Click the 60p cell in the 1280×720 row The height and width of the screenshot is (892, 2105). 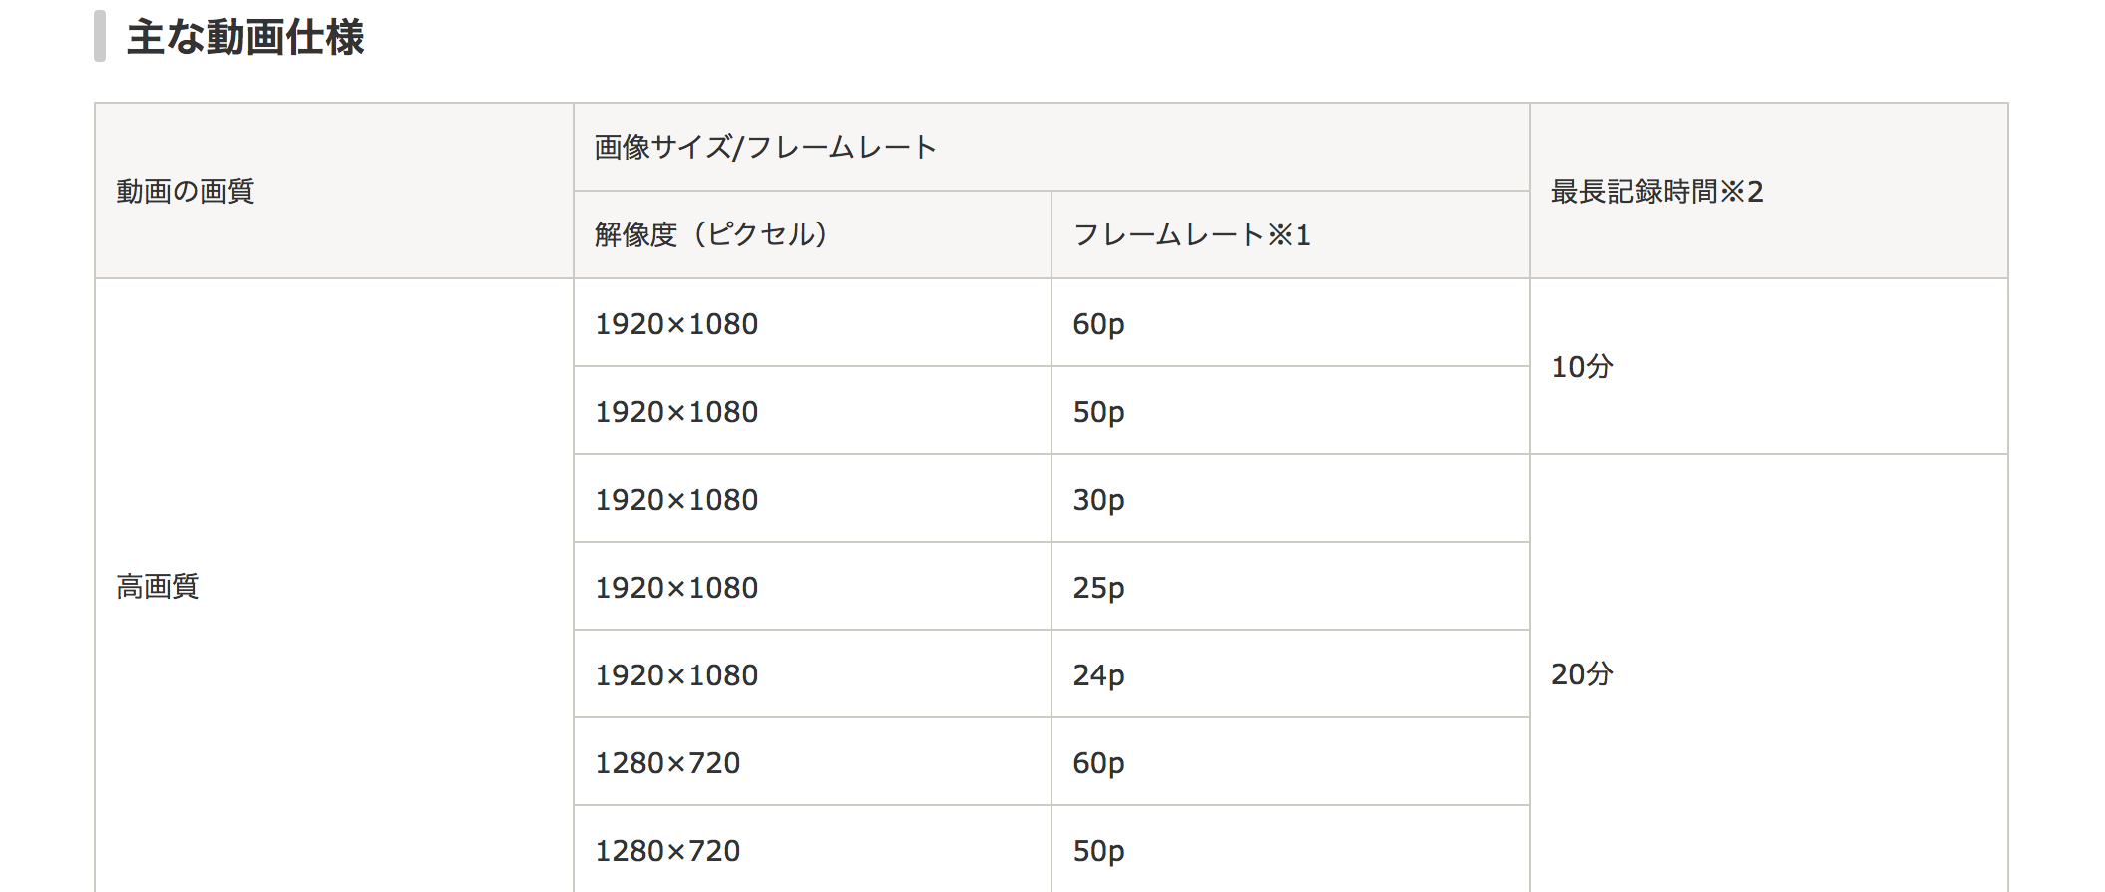[1291, 762]
